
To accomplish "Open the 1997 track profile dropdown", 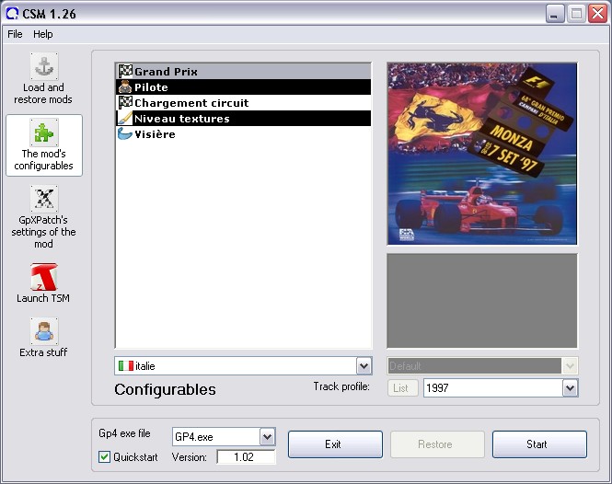I will pyautogui.click(x=570, y=388).
